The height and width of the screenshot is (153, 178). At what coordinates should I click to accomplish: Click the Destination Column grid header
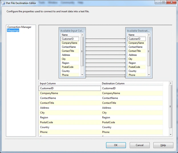[x=132, y=83]
